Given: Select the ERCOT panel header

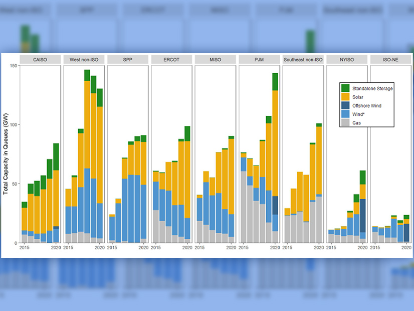Looking at the screenshot, I should click(x=171, y=59).
